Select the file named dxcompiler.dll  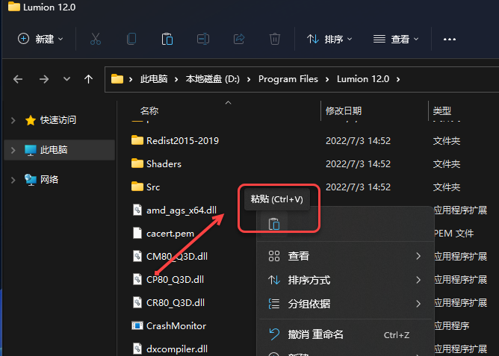[x=177, y=349]
